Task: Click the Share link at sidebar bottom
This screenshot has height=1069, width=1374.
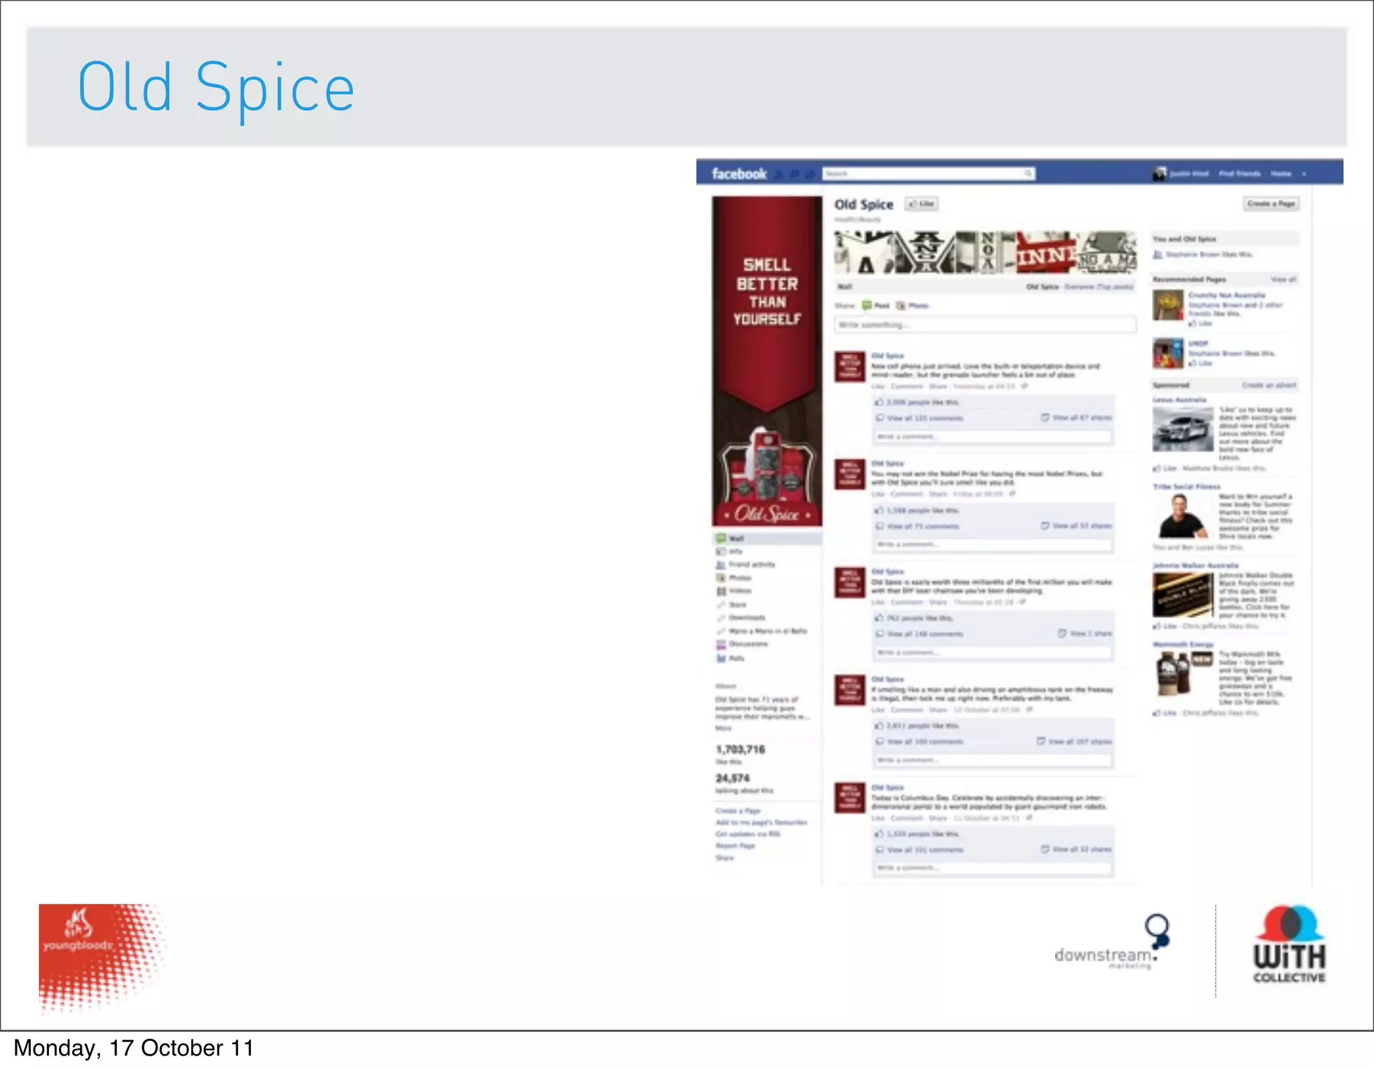Action: coord(725,858)
